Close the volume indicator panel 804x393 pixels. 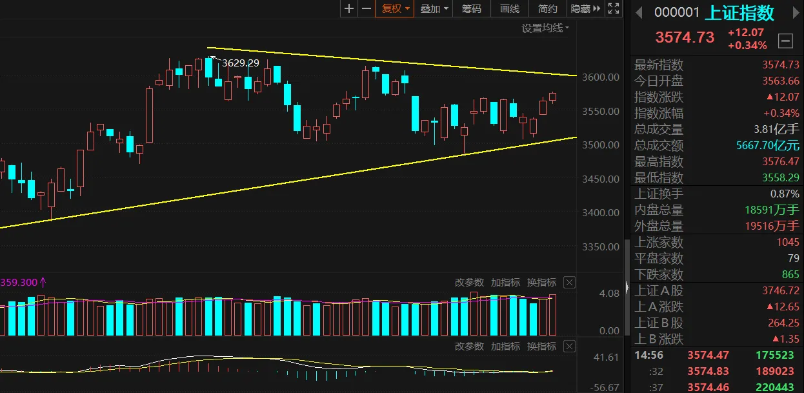click(569, 282)
